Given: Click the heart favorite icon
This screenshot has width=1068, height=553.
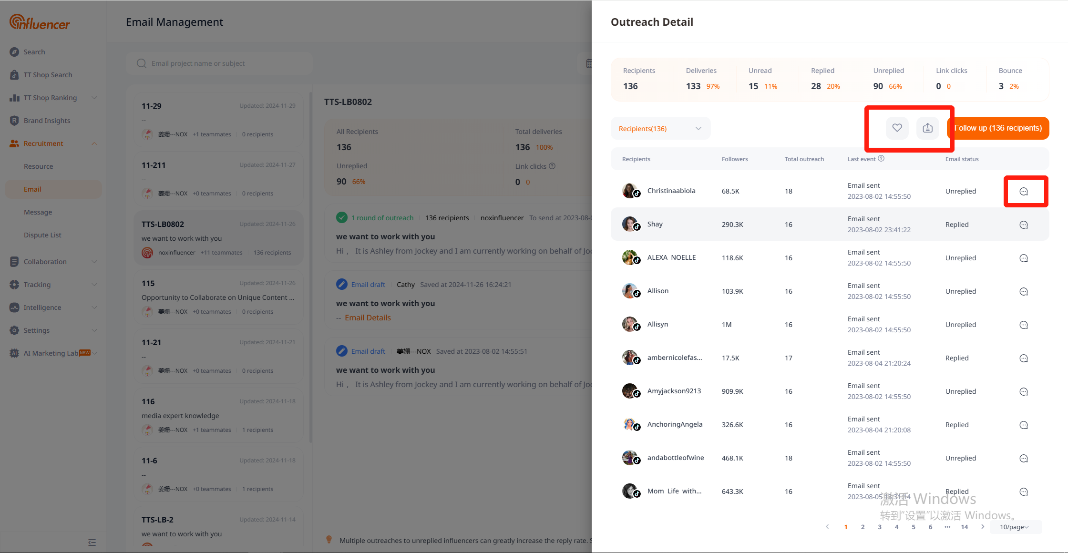Looking at the screenshot, I should click(x=897, y=128).
